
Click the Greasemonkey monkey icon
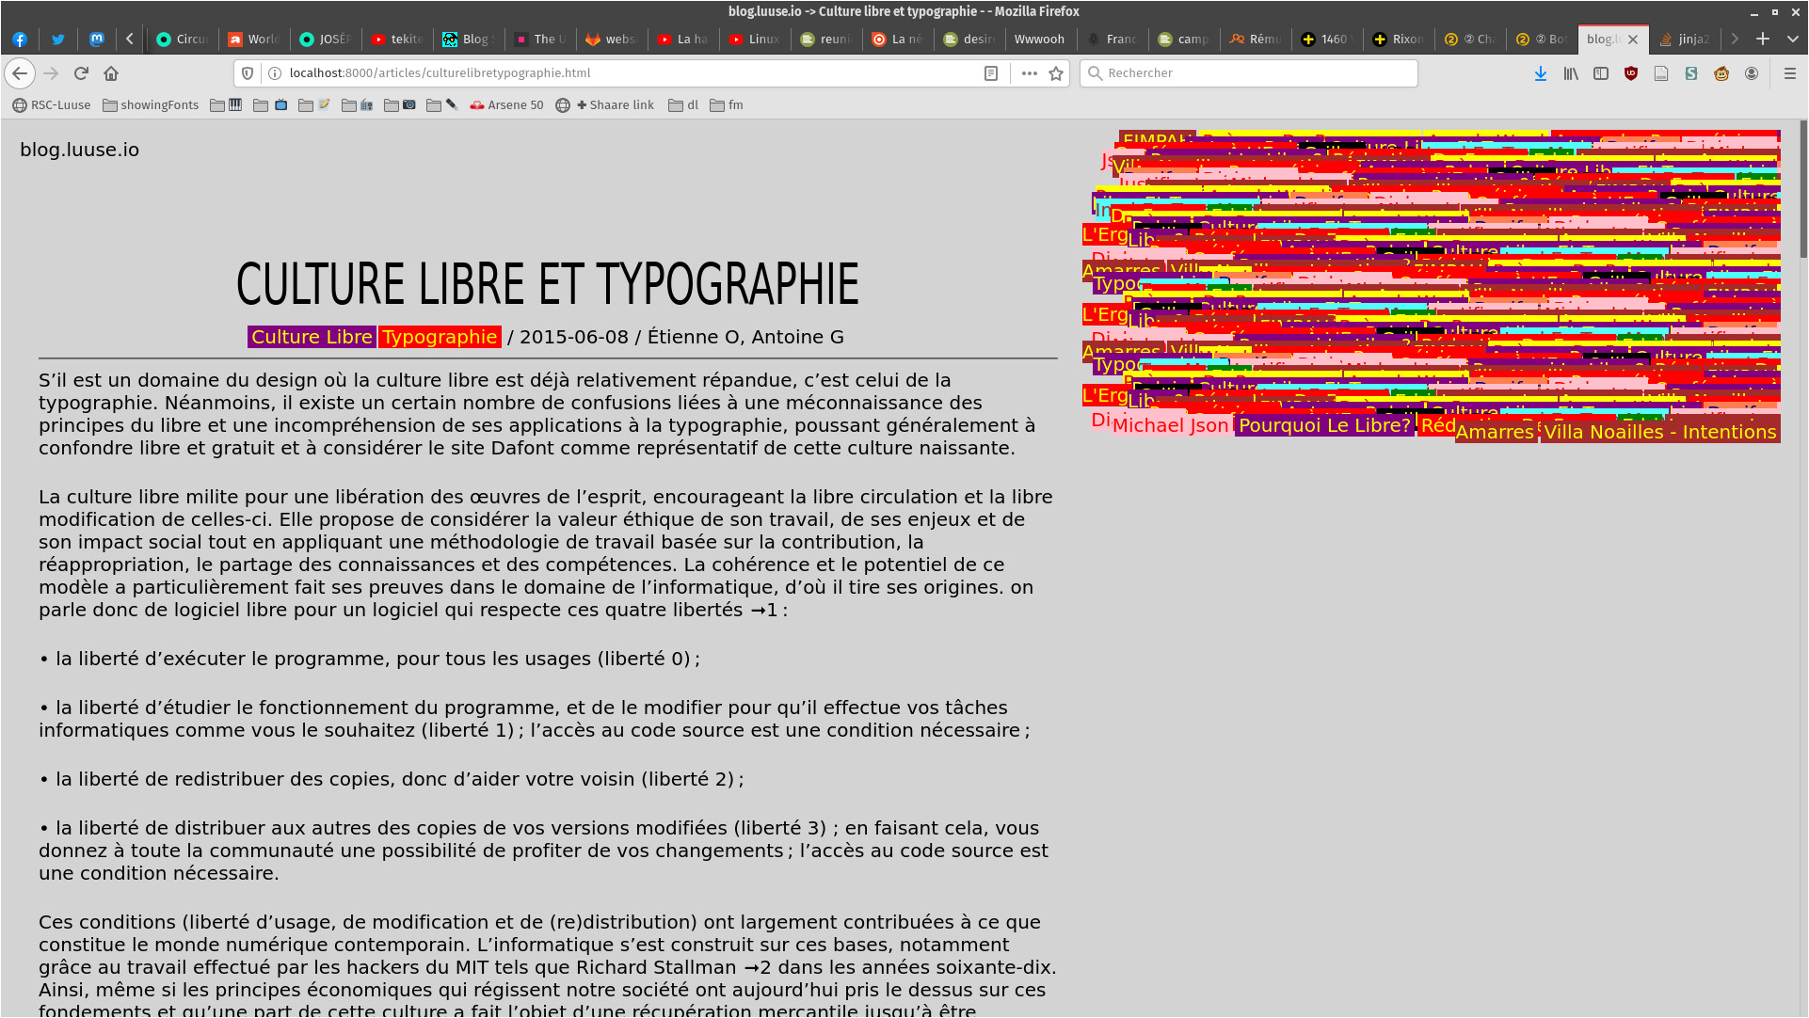click(x=1721, y=73)
